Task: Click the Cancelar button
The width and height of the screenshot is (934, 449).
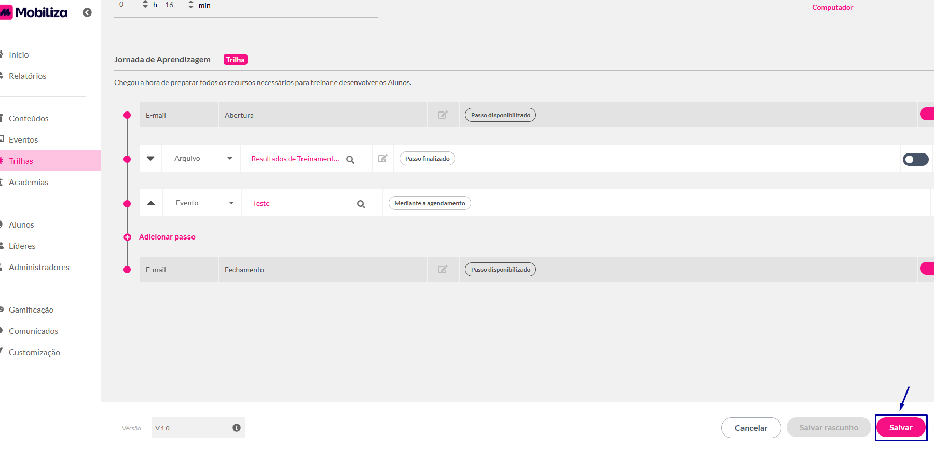Action: pyautogui.click(x=751, y=428)
